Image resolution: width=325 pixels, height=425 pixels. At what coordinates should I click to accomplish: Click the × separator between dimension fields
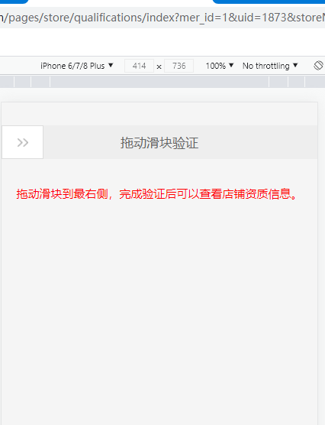pos(159,67)
